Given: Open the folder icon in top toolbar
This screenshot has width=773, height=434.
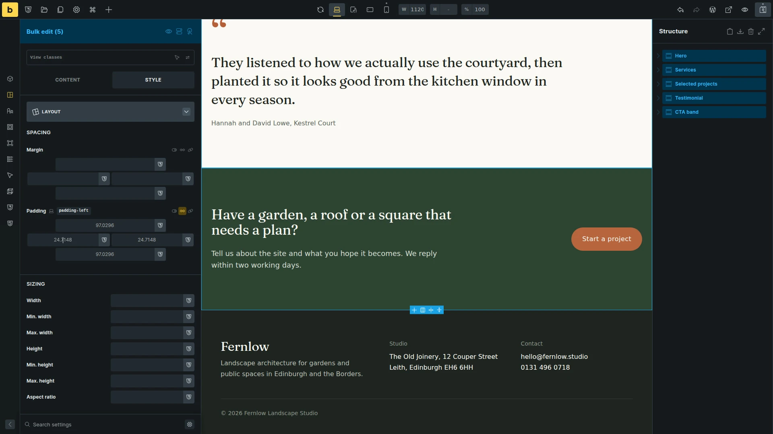Looking at the screenshot, I should [x=44, y=10].
